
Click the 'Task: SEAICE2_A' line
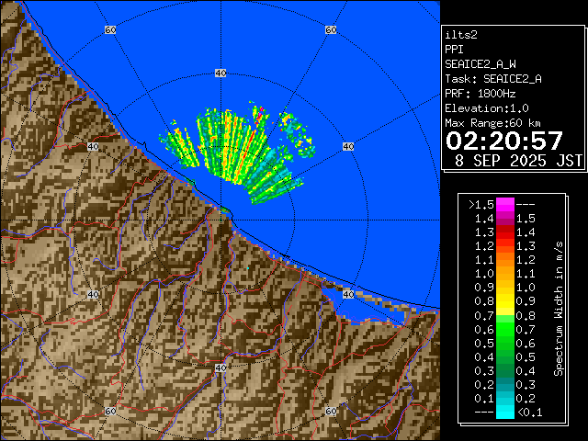[492, 79]
